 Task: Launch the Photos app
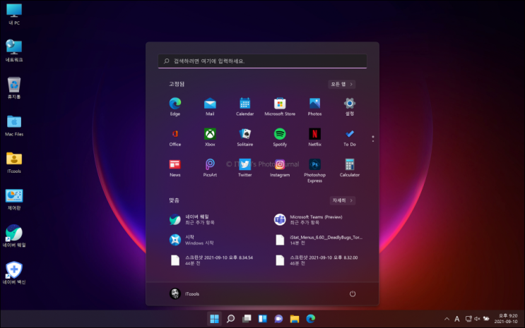[314, 107]
